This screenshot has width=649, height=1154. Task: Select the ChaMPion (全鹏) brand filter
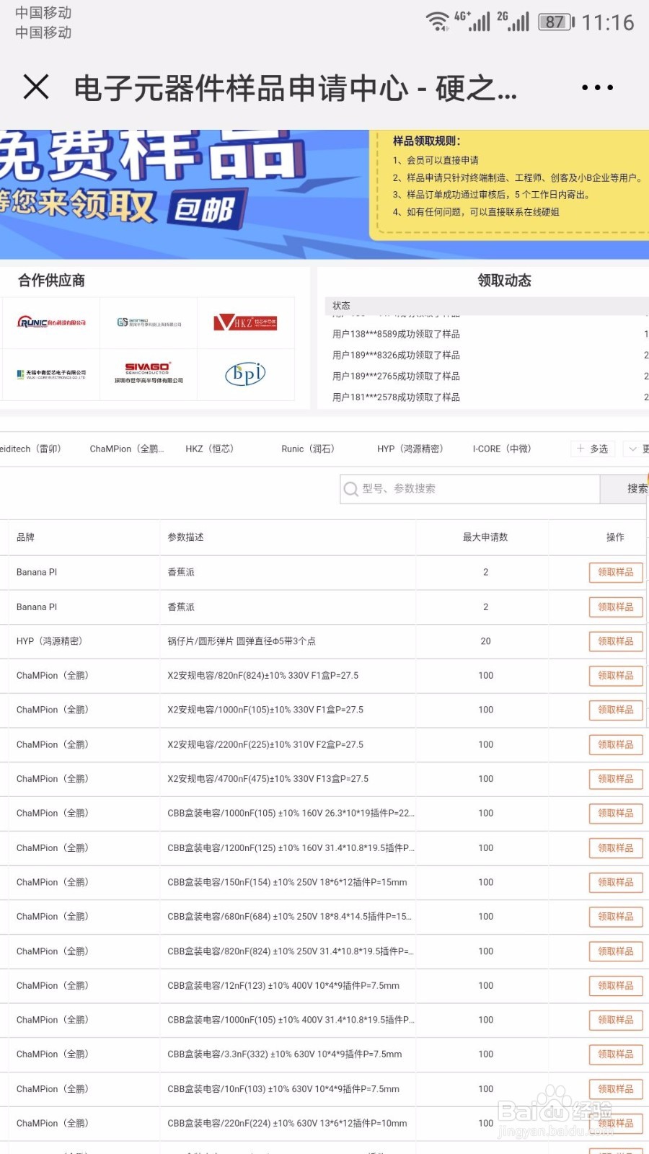pyautogui.click(x=127, y=449)
